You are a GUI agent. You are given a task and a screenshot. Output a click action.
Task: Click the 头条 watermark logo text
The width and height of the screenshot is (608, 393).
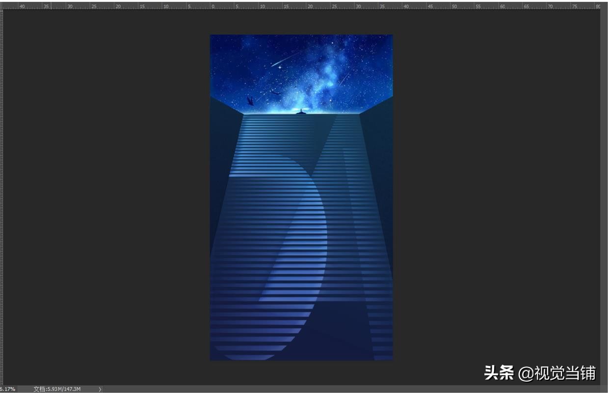pyautogui.click(x=499, y=373)
